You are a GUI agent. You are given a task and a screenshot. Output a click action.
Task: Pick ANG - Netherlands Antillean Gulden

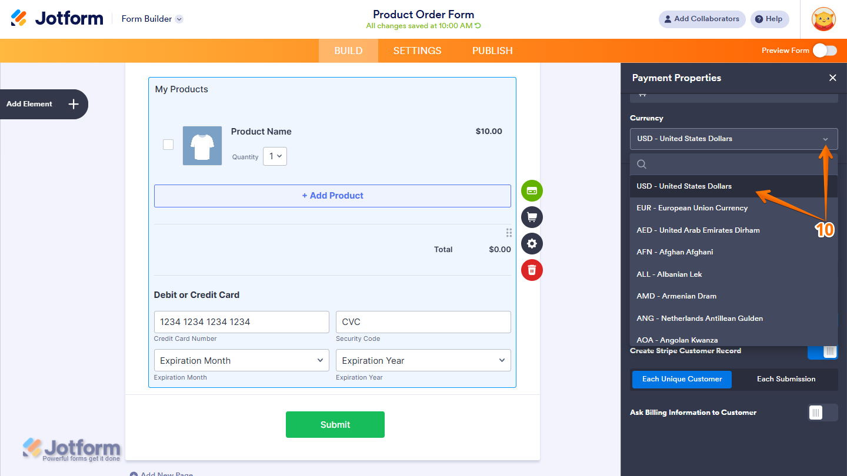point(733,319)
